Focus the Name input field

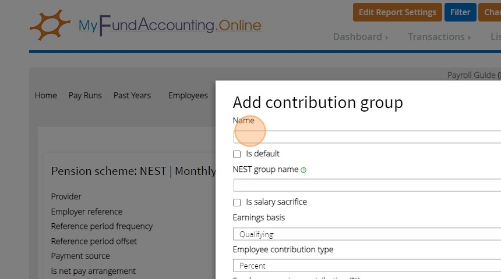pyautogui.click(x=367, y=137)
